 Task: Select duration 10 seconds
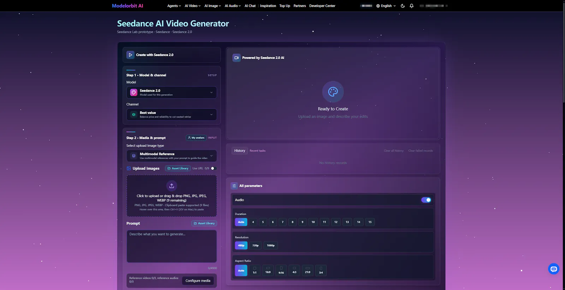(x=313, y=222)
